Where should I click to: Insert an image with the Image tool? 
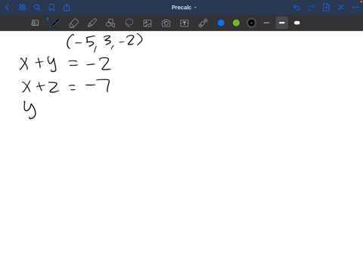pos(147,23)
